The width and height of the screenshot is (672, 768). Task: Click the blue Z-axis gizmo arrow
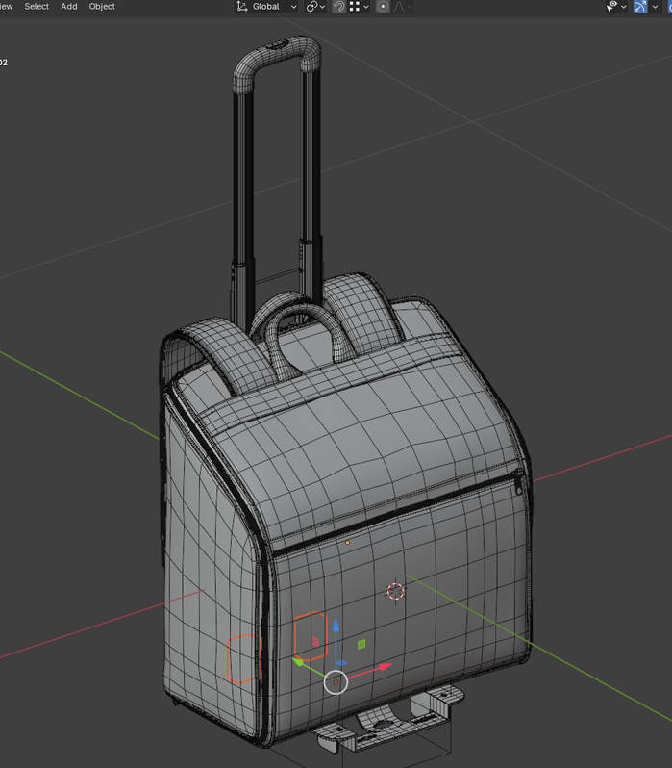pyautogui.click(x=336, y=627)
